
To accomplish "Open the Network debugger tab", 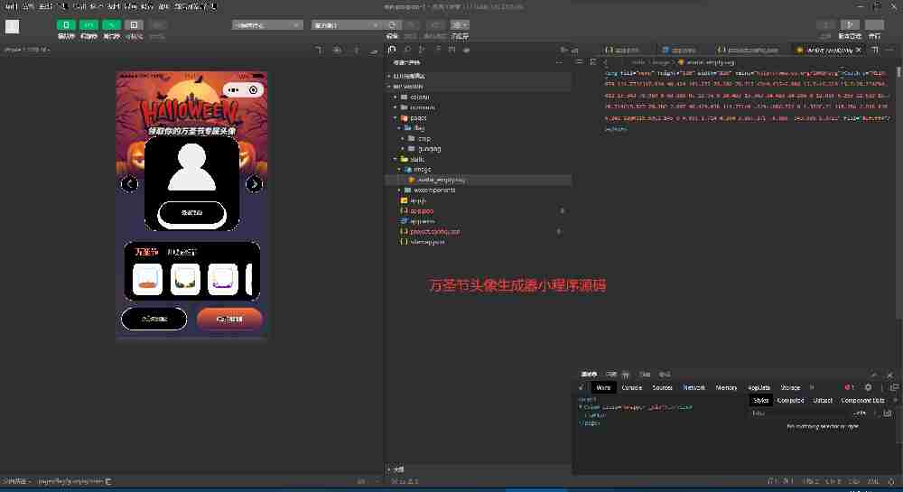I will click(x=694, y=387).
